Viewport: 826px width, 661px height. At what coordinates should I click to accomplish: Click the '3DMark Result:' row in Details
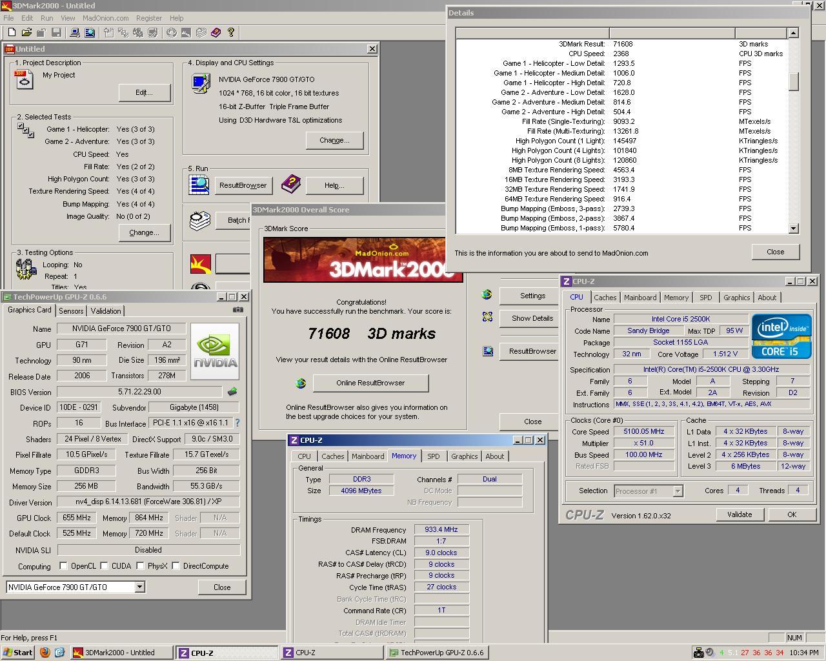coord(622,44)
